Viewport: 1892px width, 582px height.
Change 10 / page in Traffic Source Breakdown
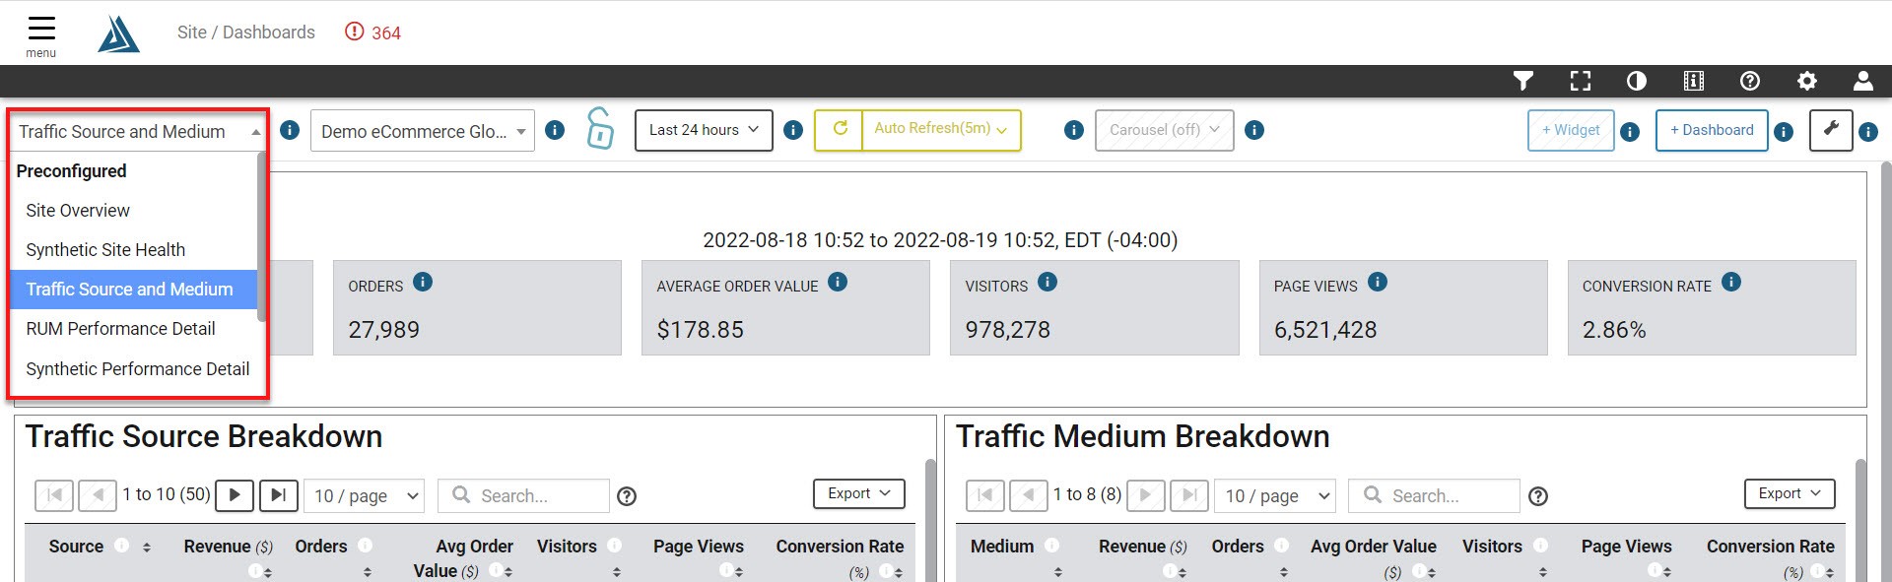365,496
